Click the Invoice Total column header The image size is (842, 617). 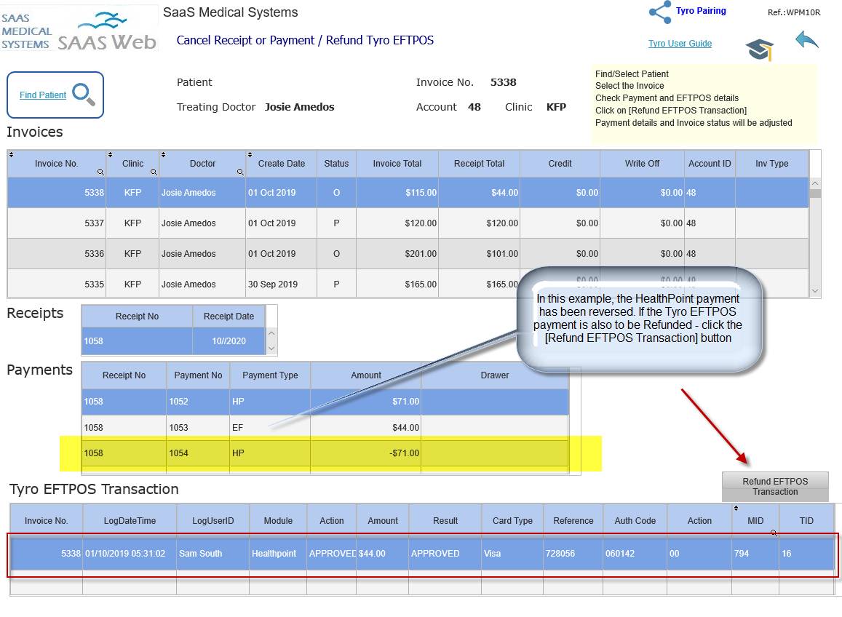tap(397, 164)
